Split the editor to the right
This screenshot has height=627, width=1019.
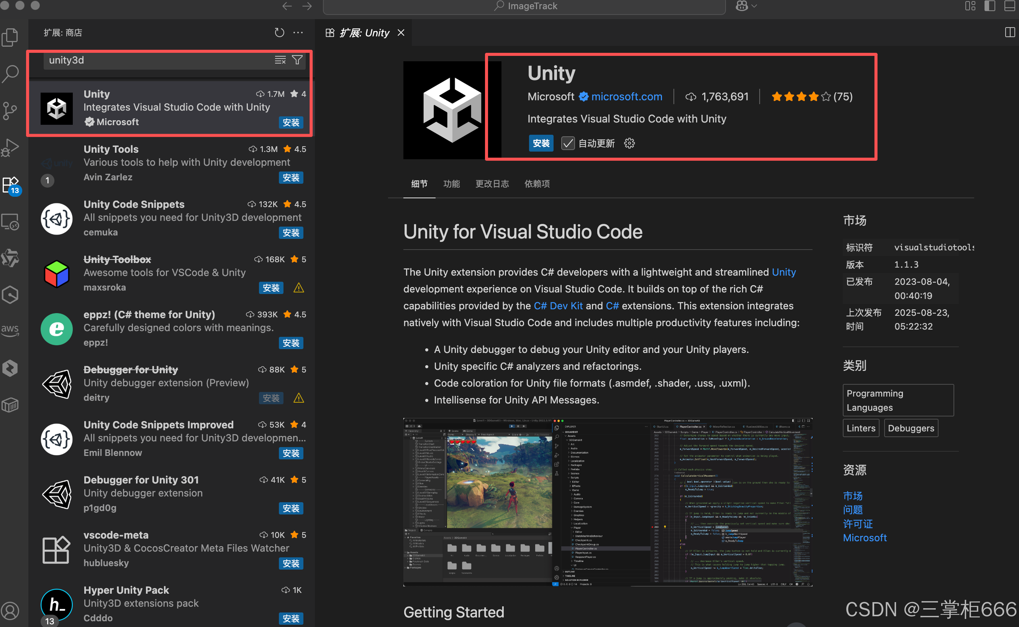coord(1009,32)
